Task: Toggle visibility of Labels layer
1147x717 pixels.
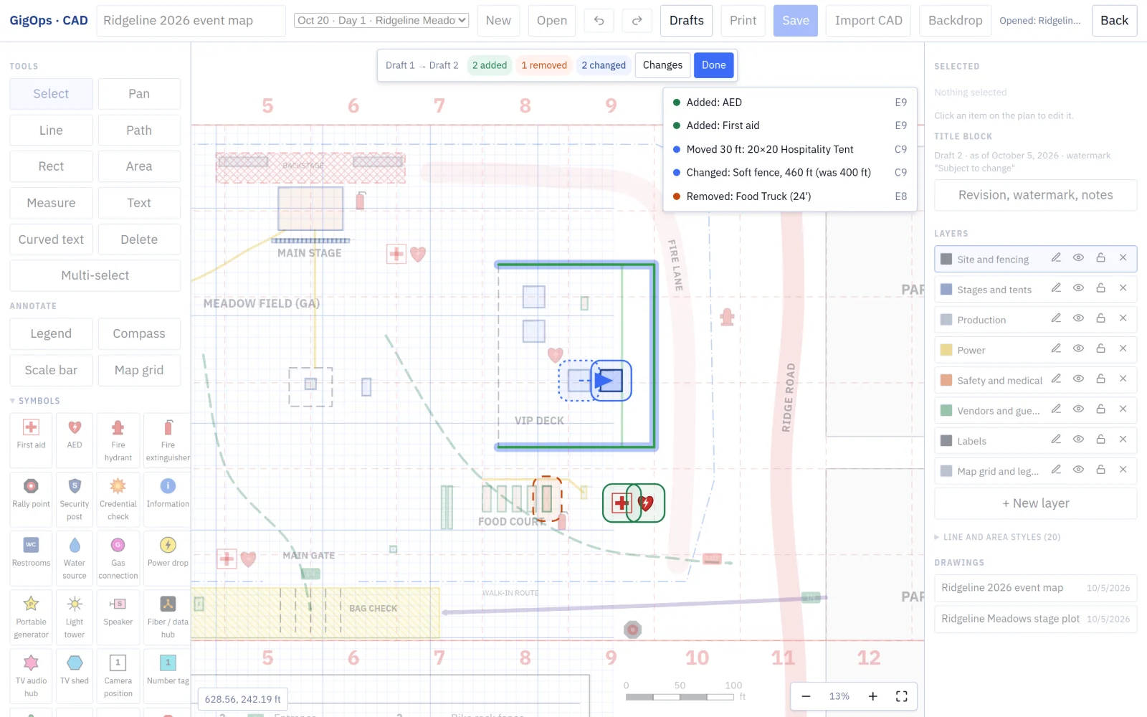Action: [1078, 440]
